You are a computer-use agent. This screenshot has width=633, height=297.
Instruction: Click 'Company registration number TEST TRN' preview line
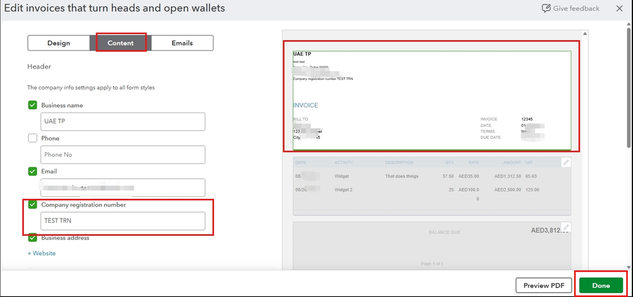pos(323,79)
